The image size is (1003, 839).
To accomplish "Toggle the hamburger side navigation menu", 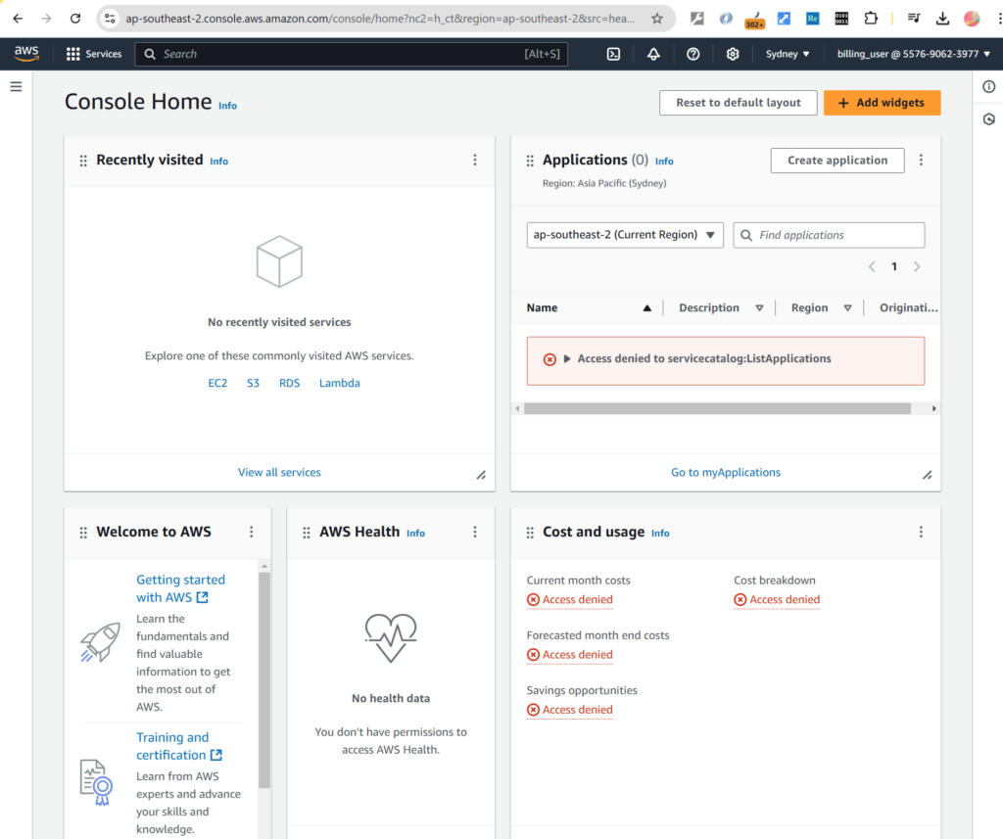I will click(x=16, y=86).
